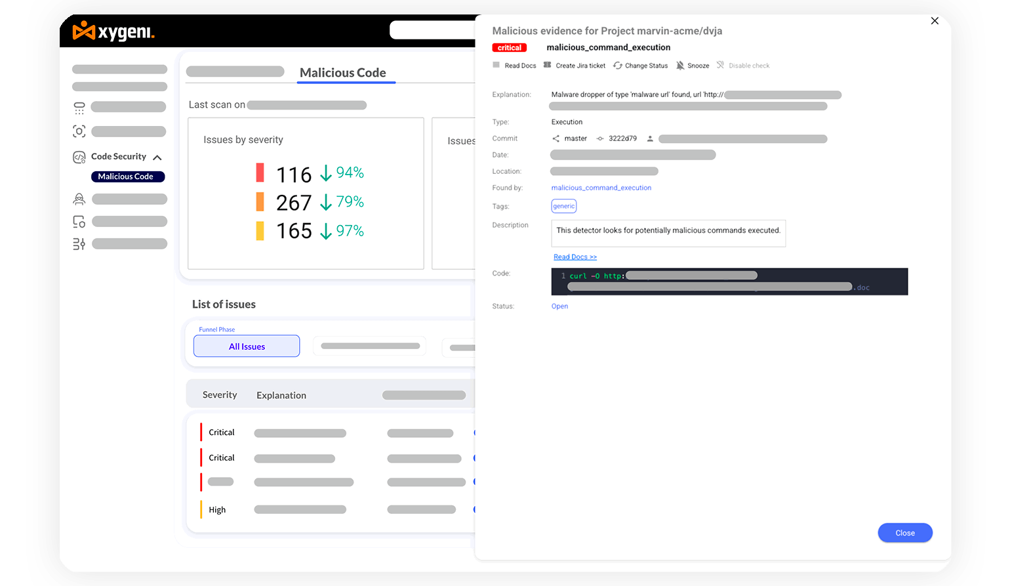Screen dimensions: 1010x586
Task: Click the commit 3222d79 icon
Action: pos(599,138)
